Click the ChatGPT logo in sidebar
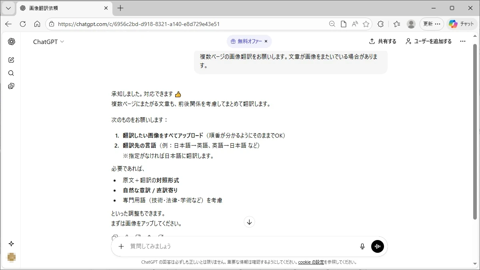 click(x=11, y=42)
